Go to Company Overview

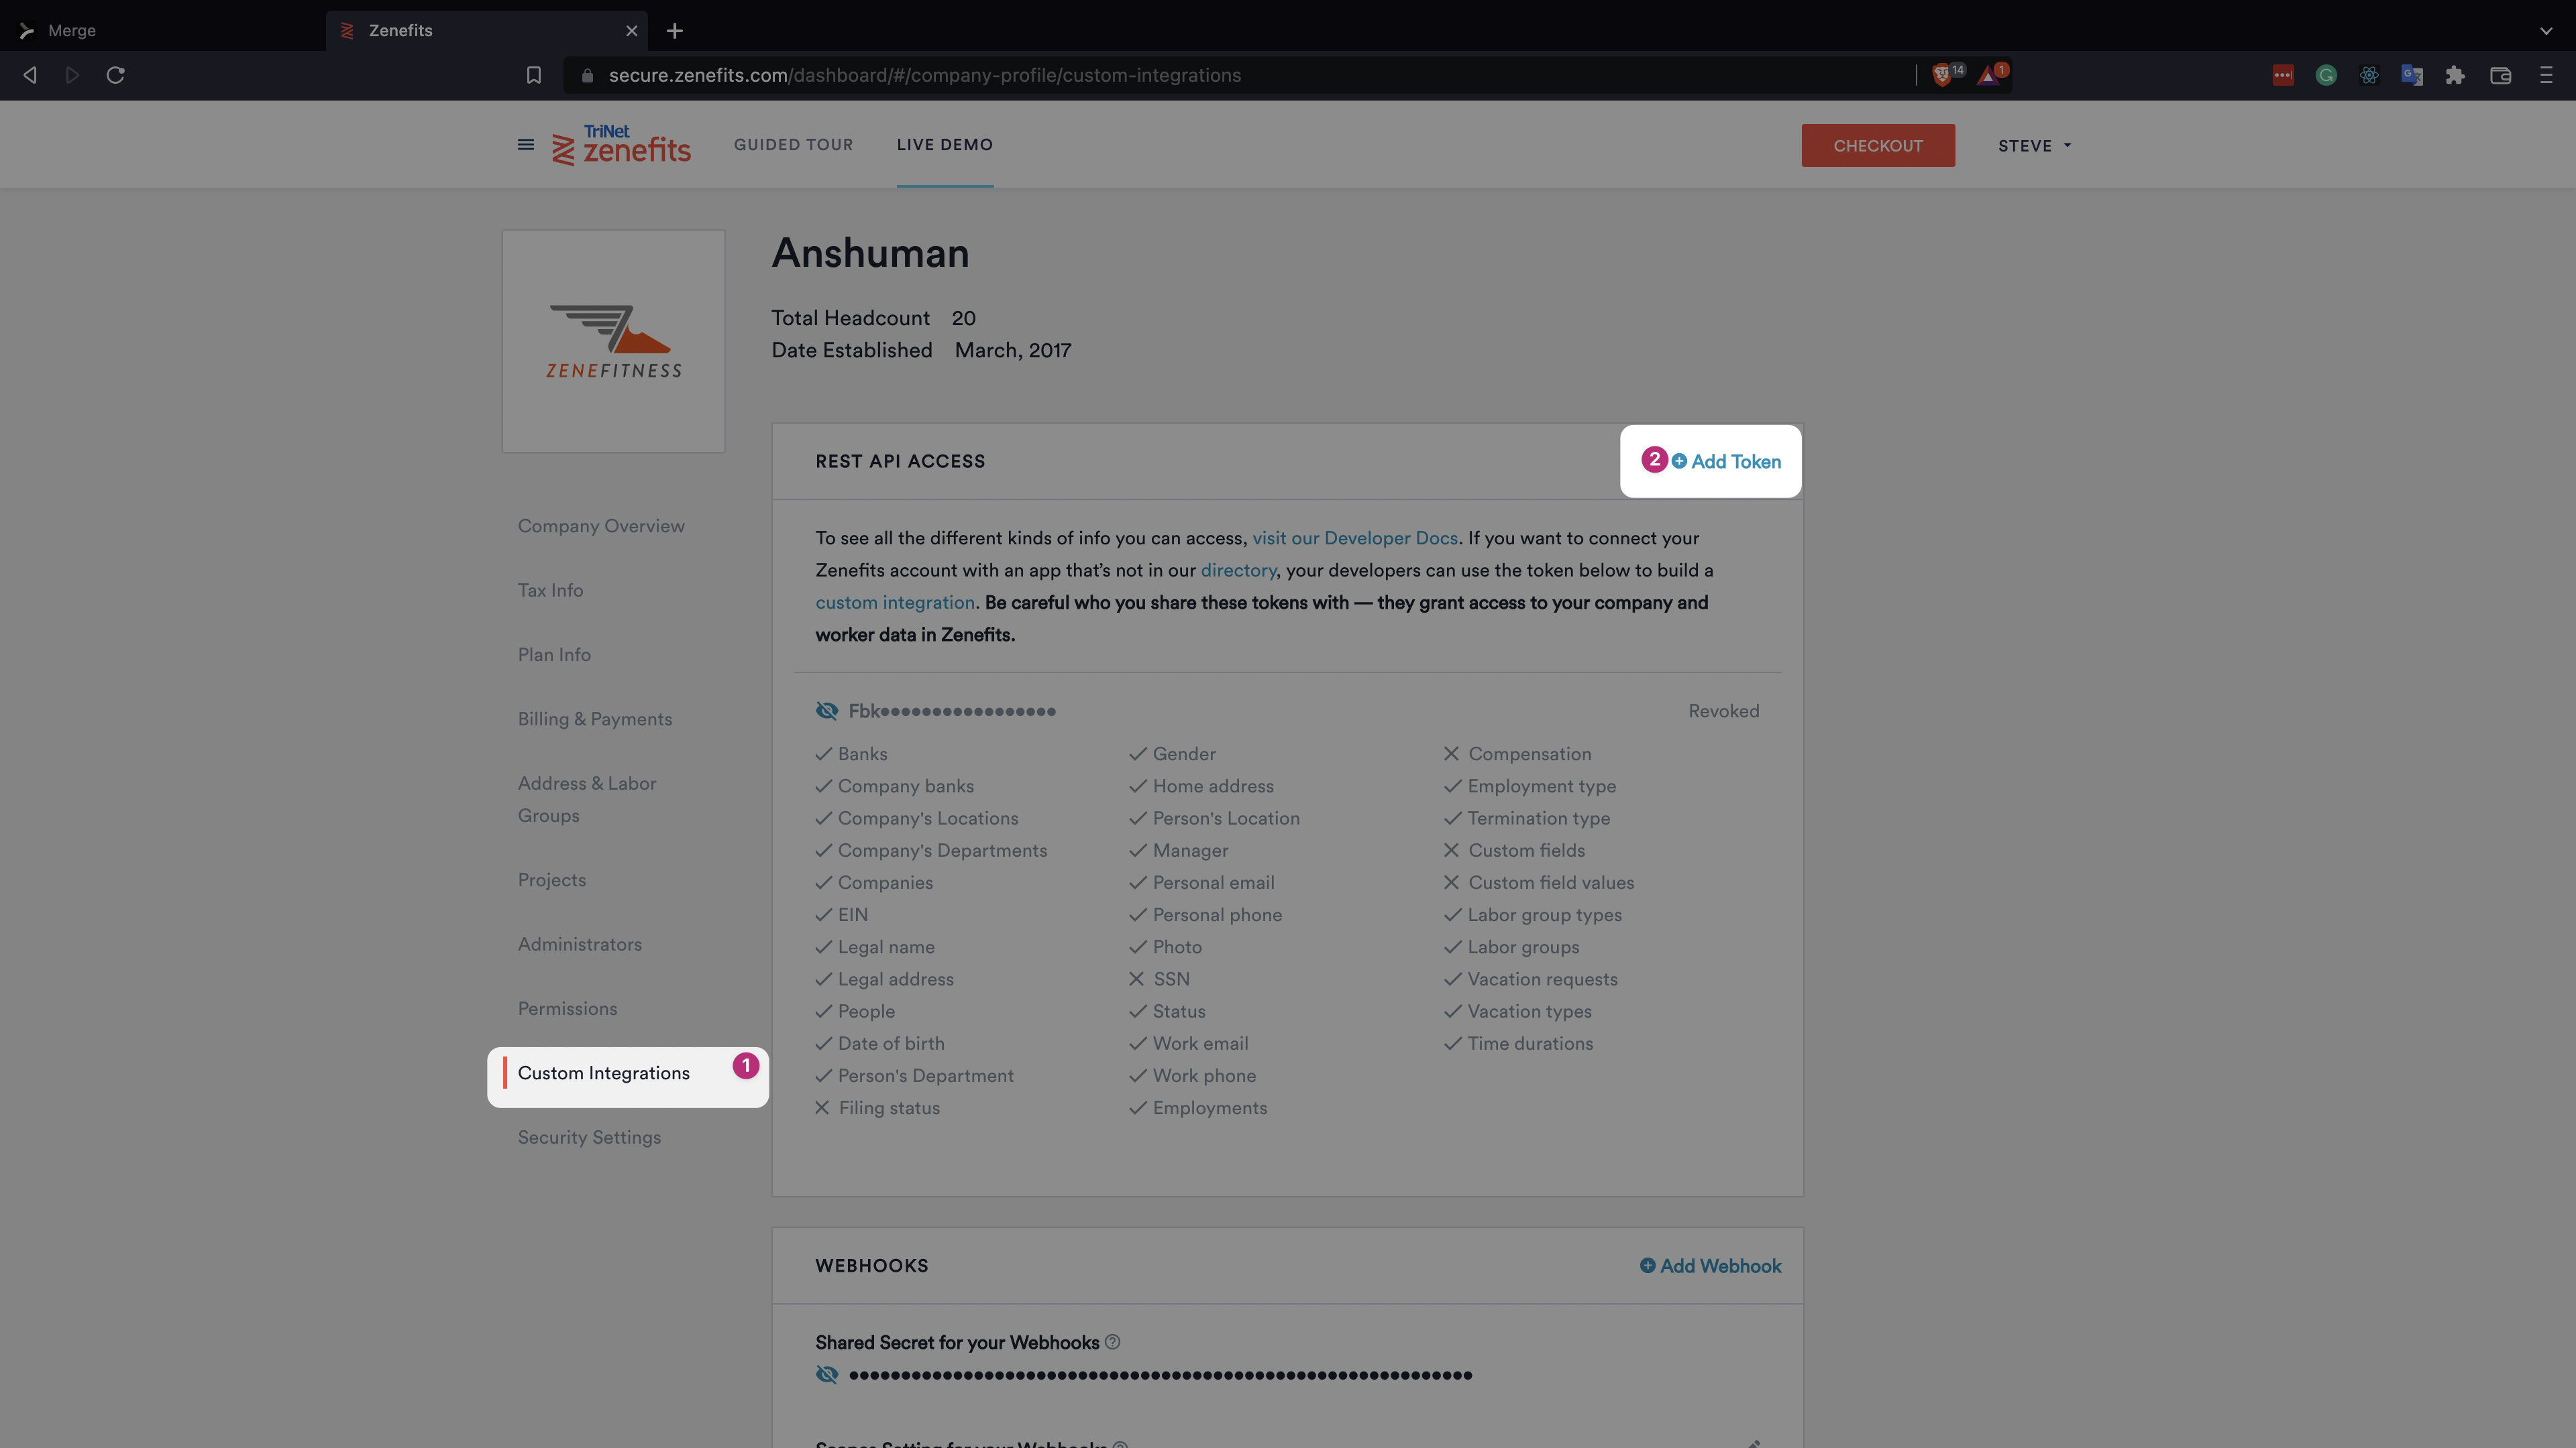coord(601,526)
